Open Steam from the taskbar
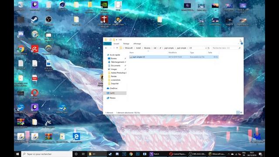This screenshot has height=157, width=279. click(110, 154)
